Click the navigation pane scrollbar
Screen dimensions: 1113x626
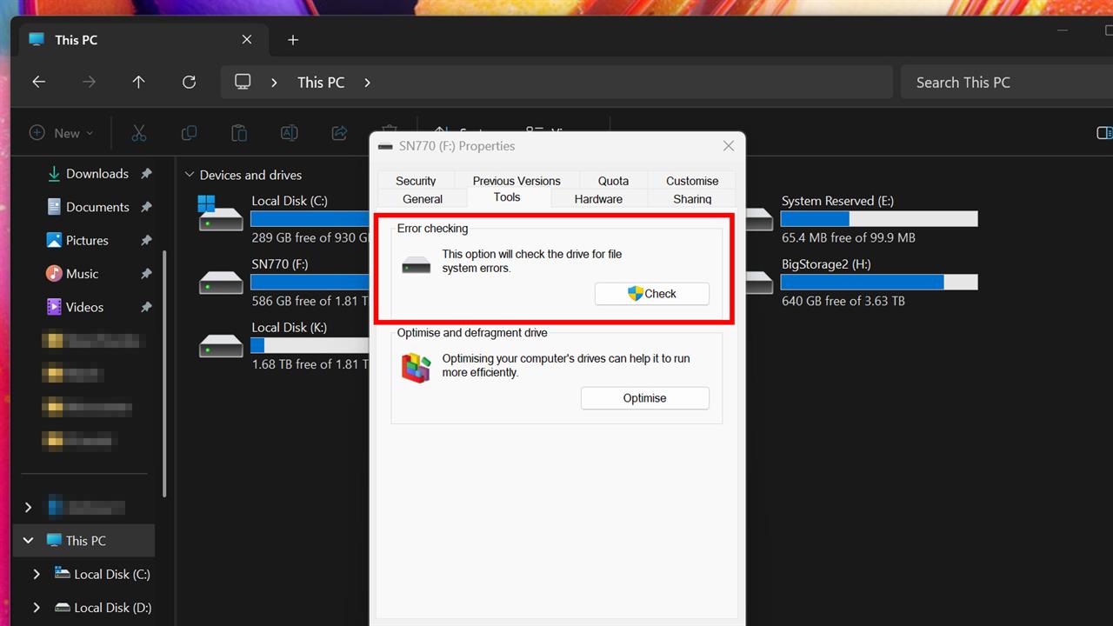tap(163, 374)
